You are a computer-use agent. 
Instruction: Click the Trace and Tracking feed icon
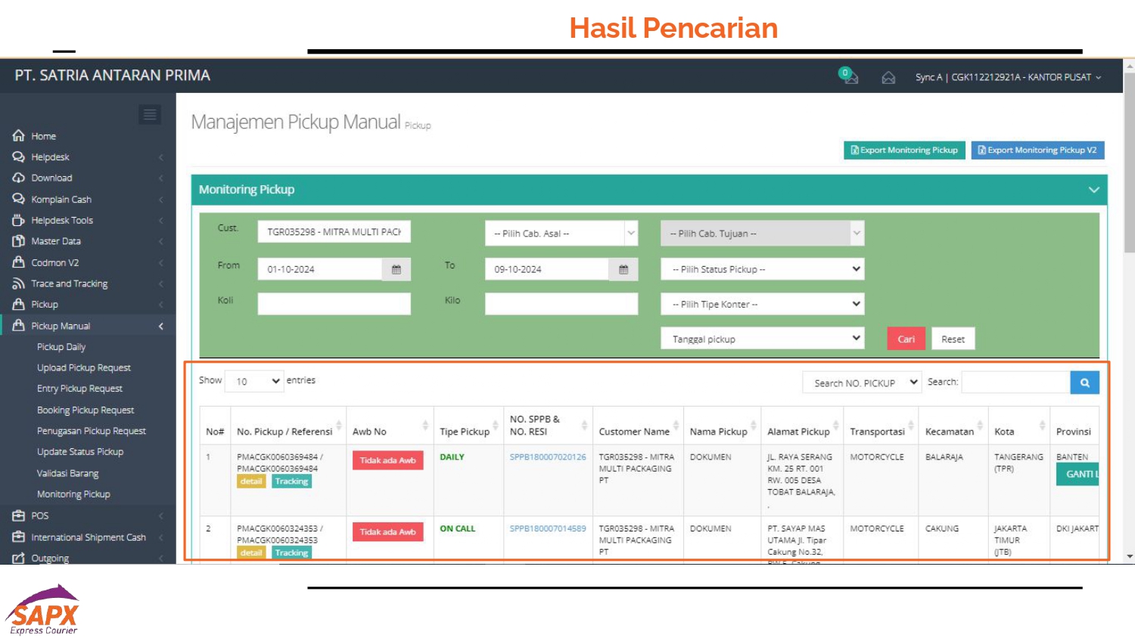pos(19,283)
